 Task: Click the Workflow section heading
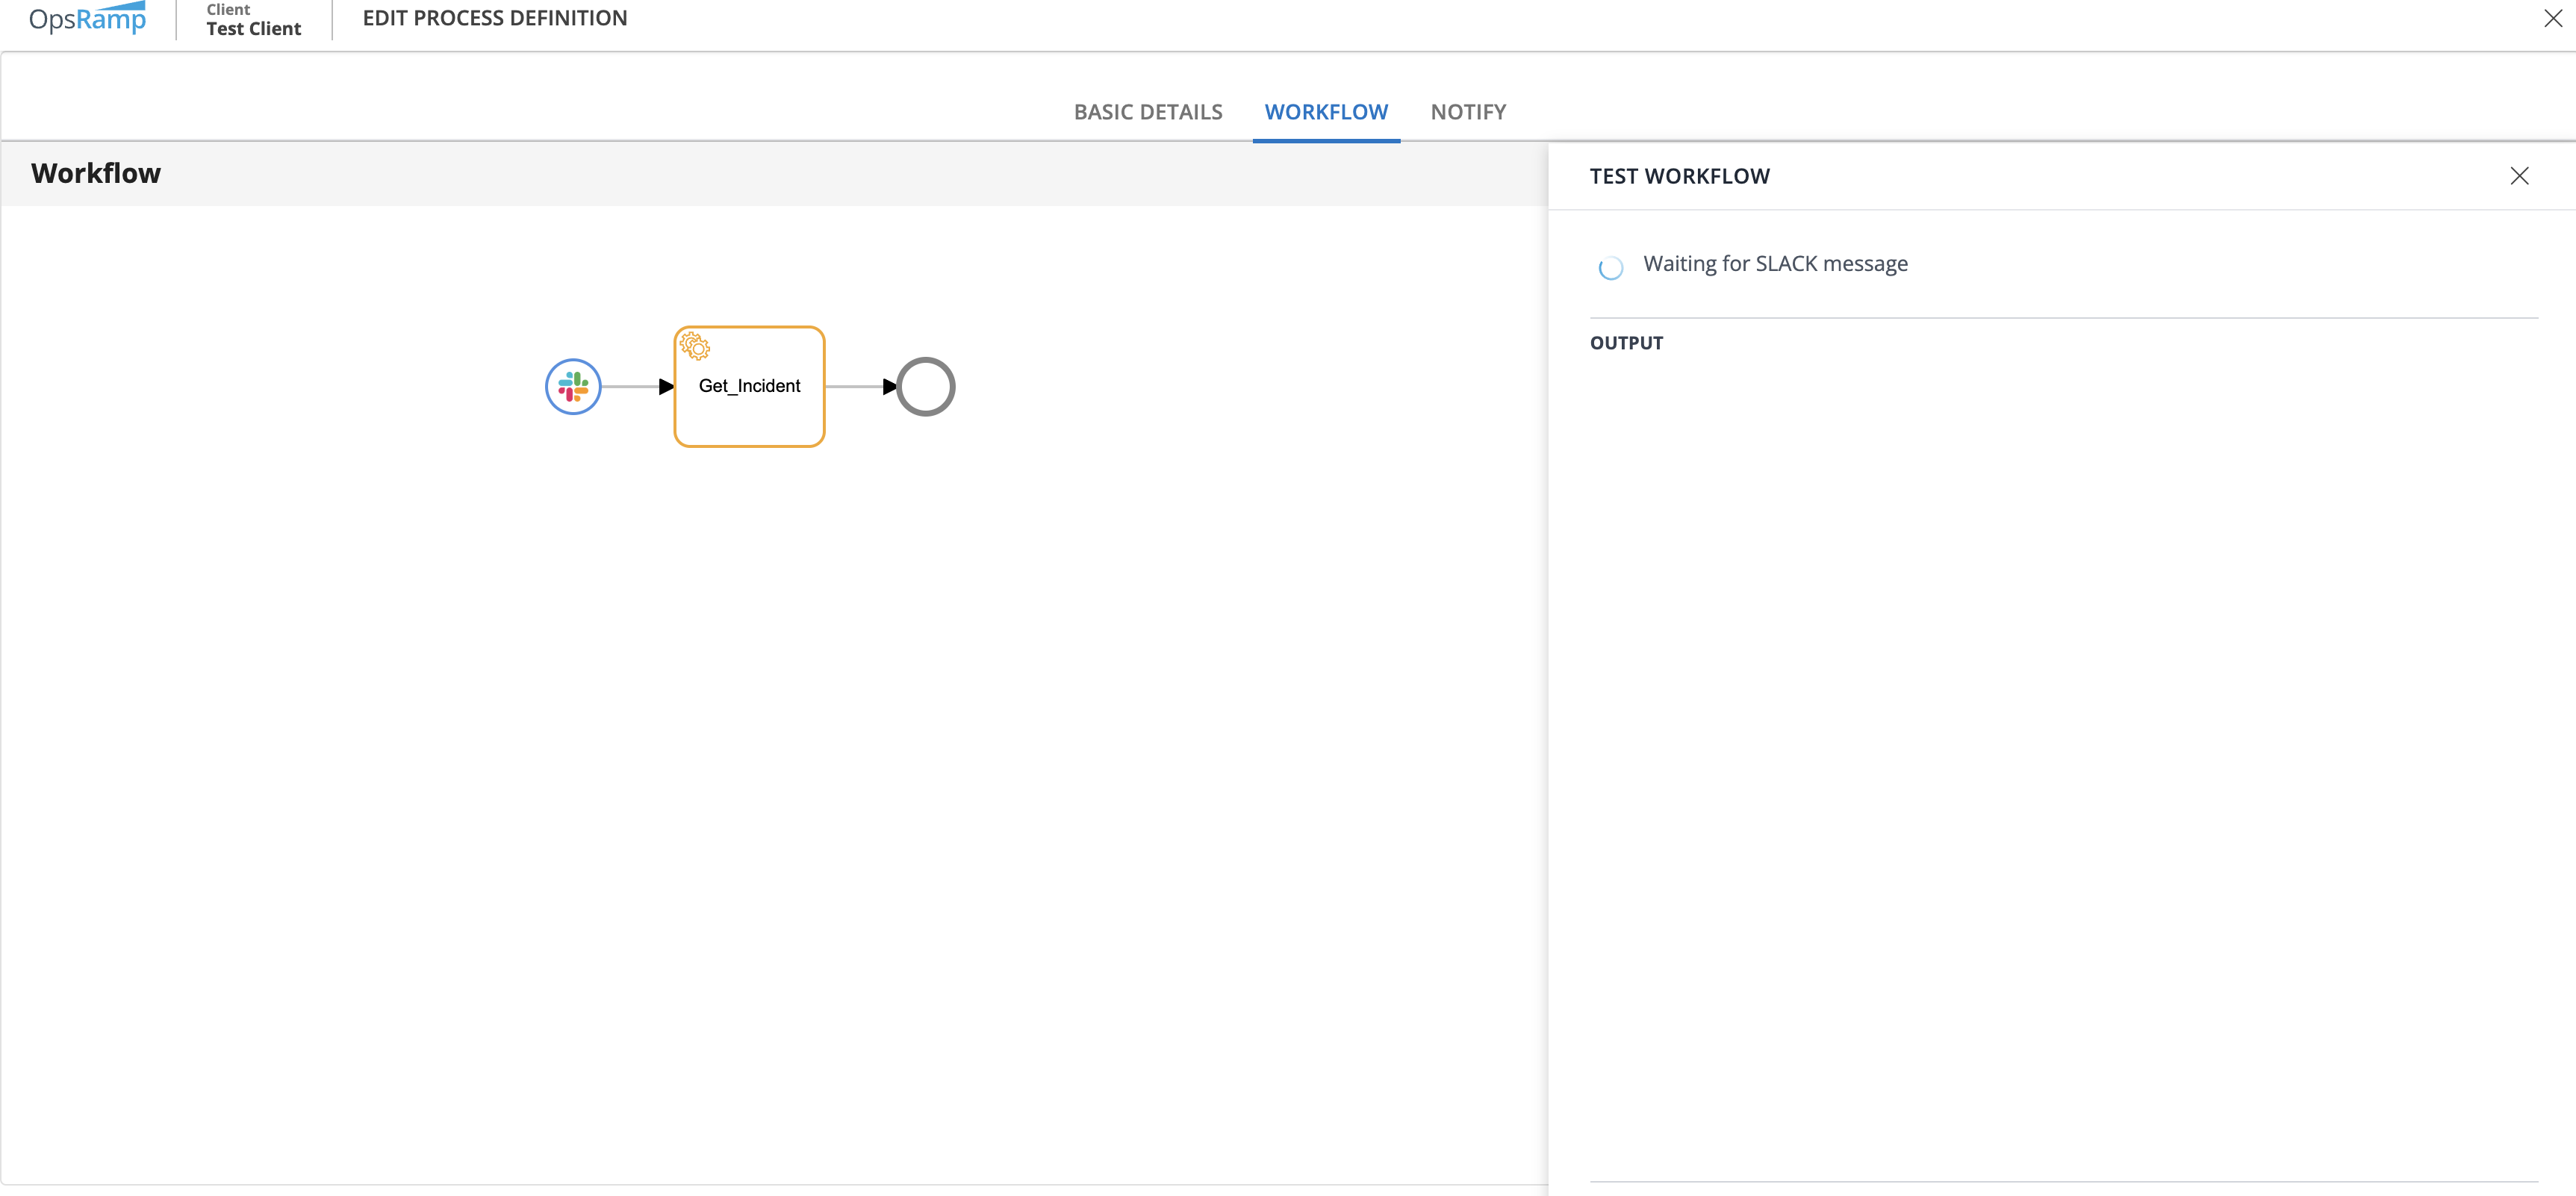pos(96,174)
